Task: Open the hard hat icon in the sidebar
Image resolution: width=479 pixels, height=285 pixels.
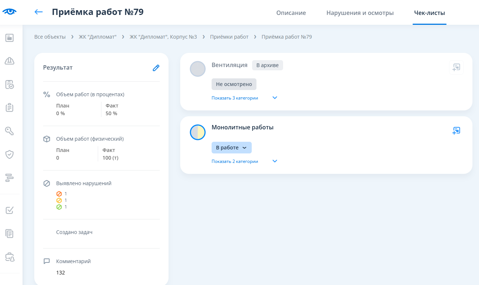Action: point(9,61)
